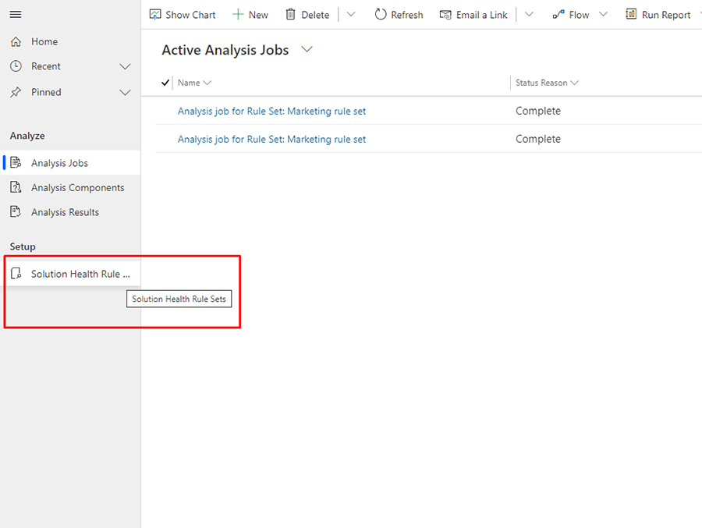
Task: Open the Flow dropdown chevron
Action: coord(603,14)
